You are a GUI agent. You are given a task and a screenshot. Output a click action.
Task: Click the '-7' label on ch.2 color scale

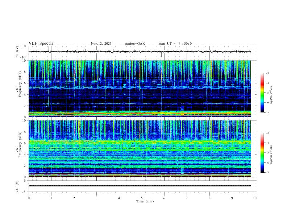click(x=267, y=172)
